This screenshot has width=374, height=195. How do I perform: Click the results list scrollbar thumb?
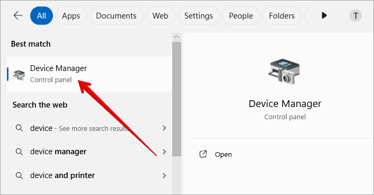pyautogui.click(x=176, y=99)
